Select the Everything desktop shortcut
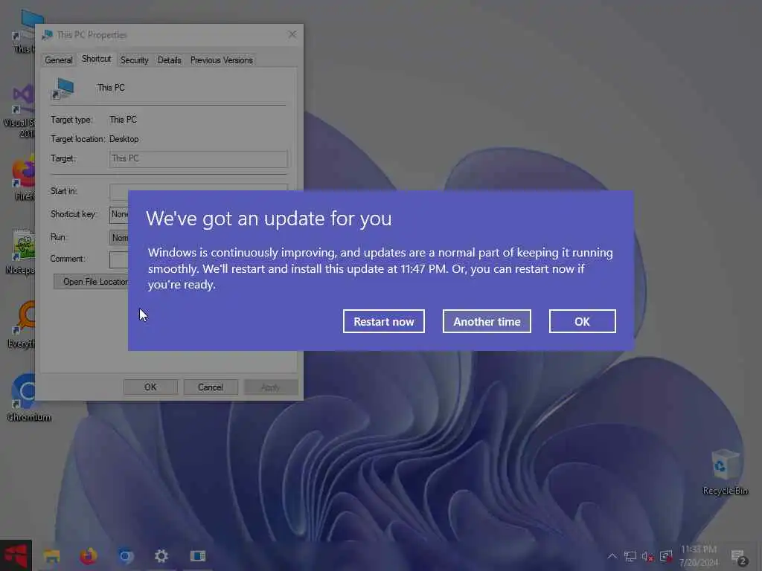 (22, 324)
